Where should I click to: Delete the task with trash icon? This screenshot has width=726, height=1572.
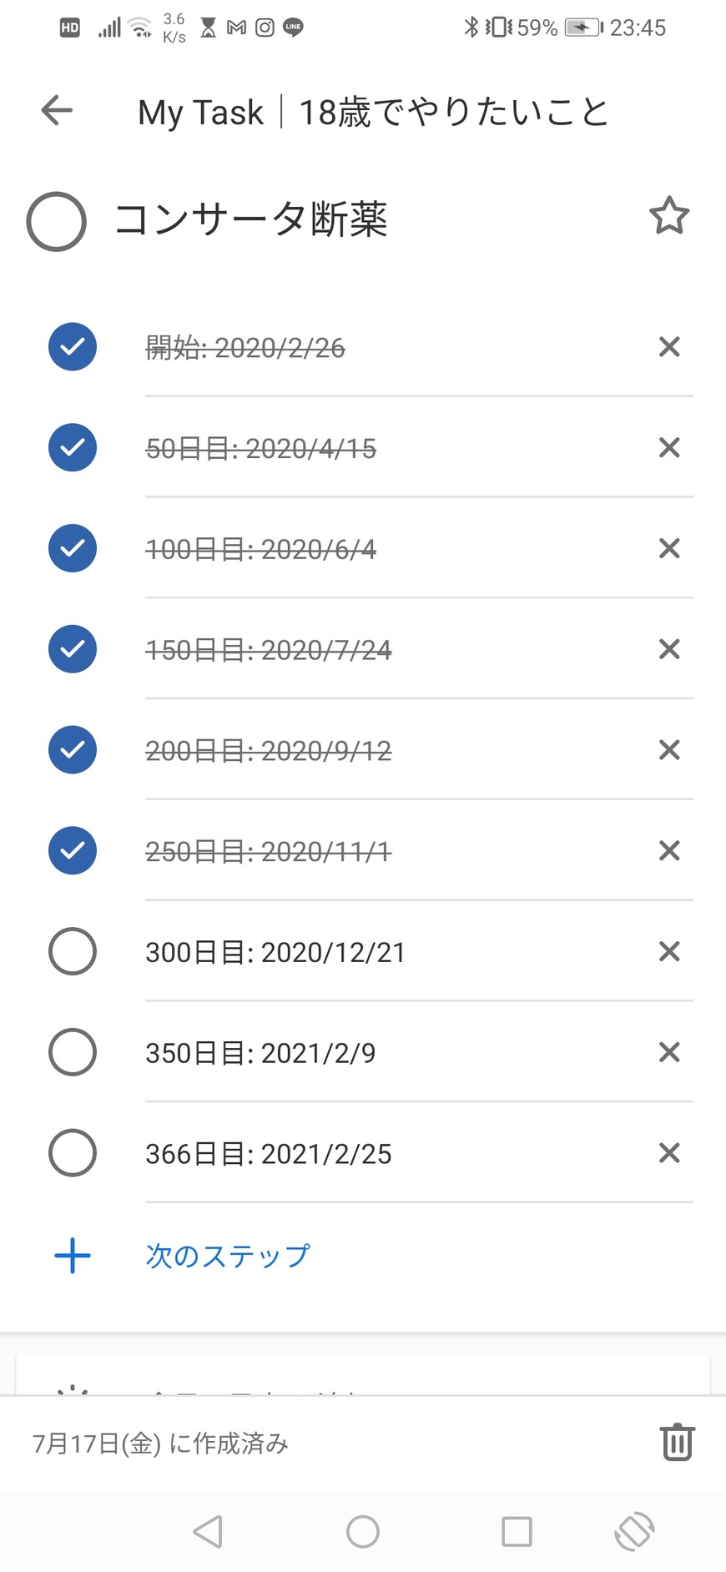click(677, 1442)
